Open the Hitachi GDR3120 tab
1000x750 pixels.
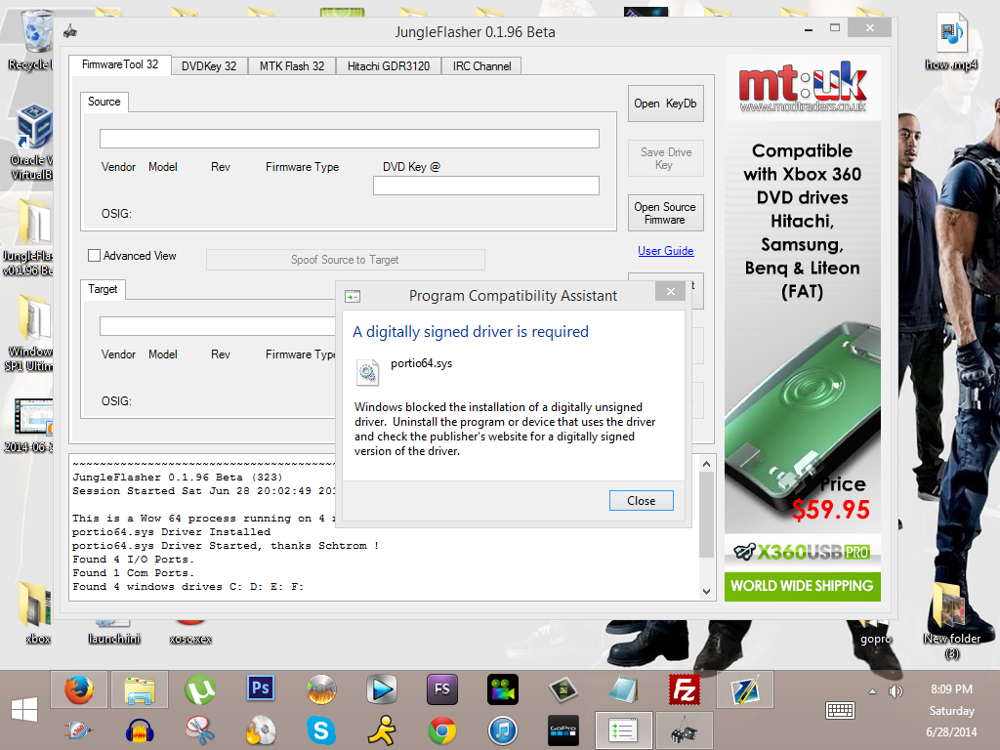389,66
